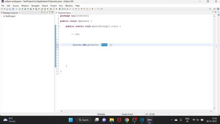
Task: Navigate Back with the toolbar arrow
Action: (x=89, y=9)
